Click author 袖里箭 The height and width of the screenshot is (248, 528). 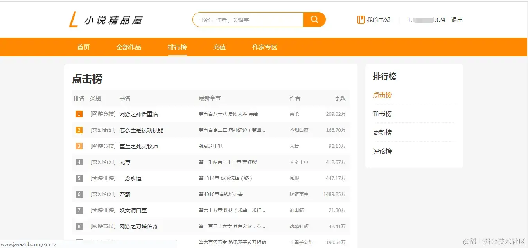point(296,210)
